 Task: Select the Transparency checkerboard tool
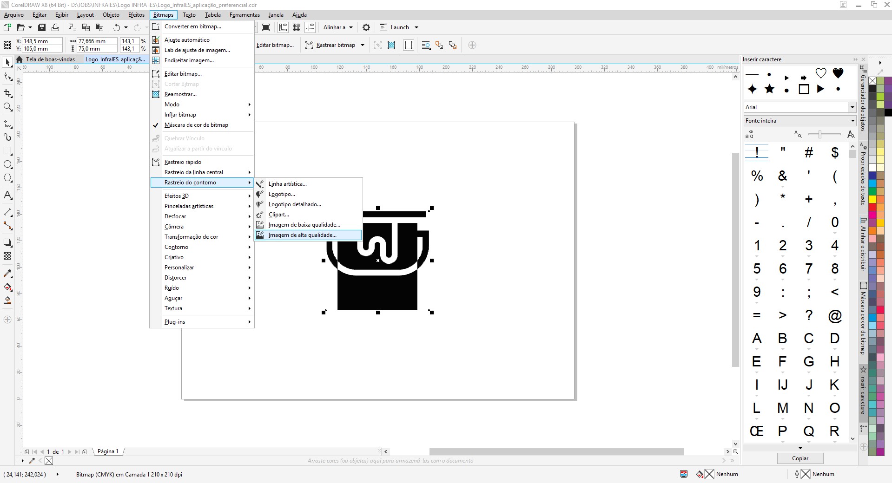(x=7, y=256)
